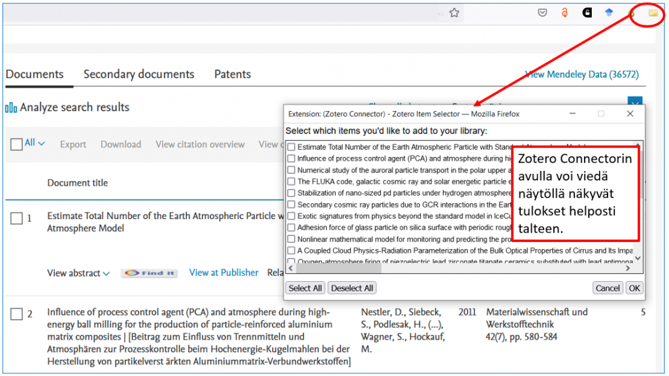Click Deselect All in Zotero Item Selector
This screenshot has width=669, height=376.
click(352, 288)
